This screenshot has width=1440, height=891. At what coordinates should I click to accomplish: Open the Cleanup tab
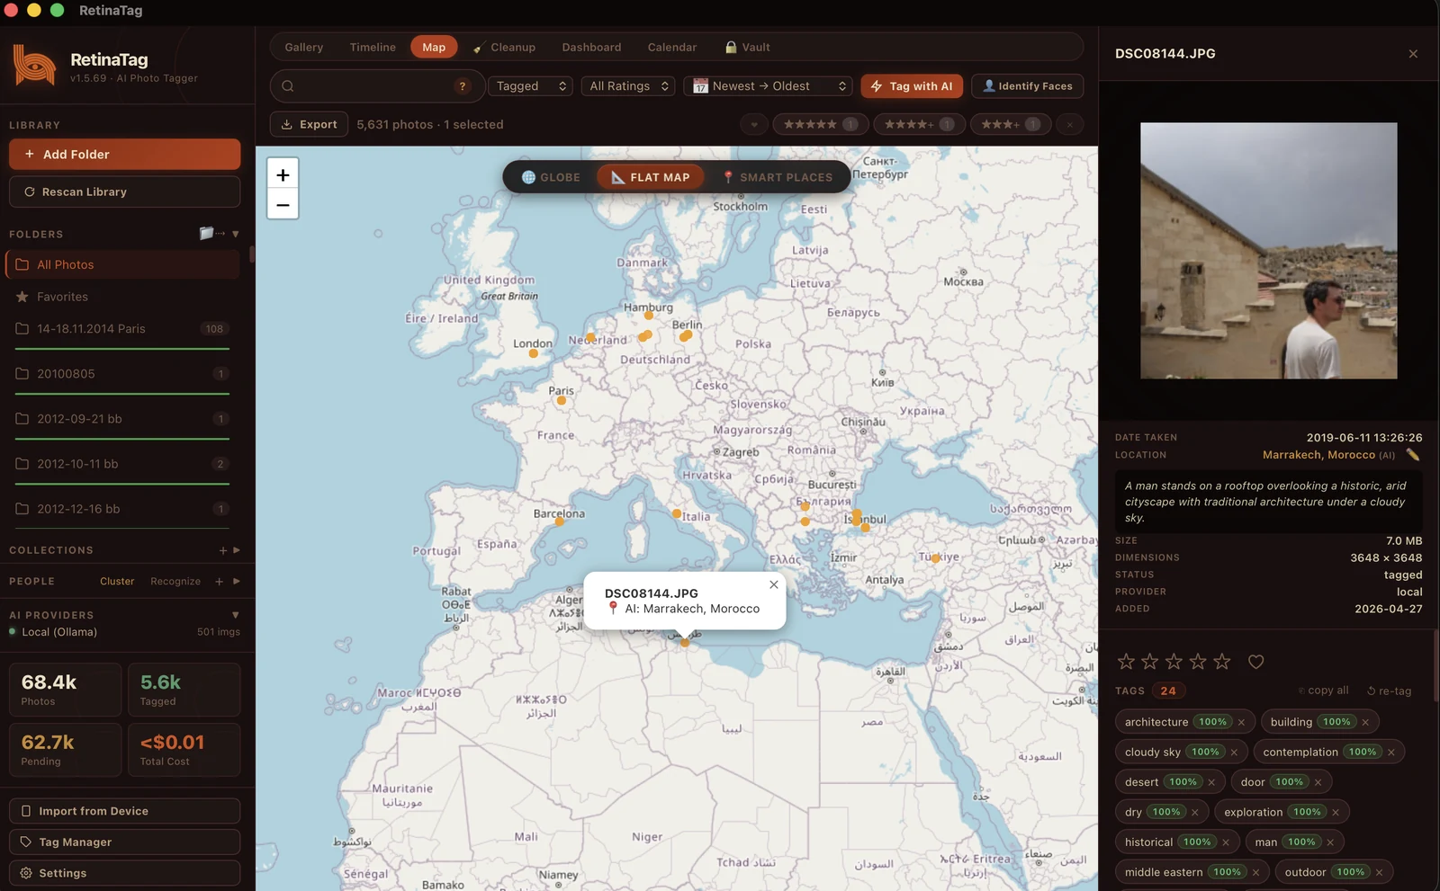(504, 47)
